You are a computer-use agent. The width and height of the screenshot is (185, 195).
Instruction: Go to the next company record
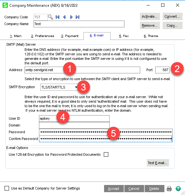tap(71, 17)
